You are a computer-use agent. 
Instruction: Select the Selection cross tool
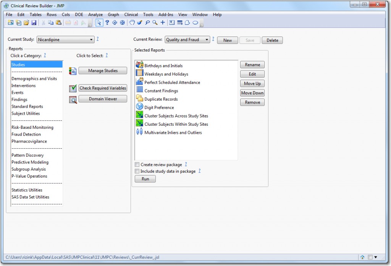pyautogui.click(x=115, y=22)
